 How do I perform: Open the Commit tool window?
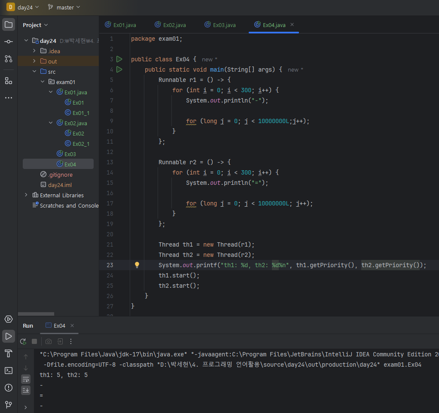pyautogui.click(x=9, y=42)
